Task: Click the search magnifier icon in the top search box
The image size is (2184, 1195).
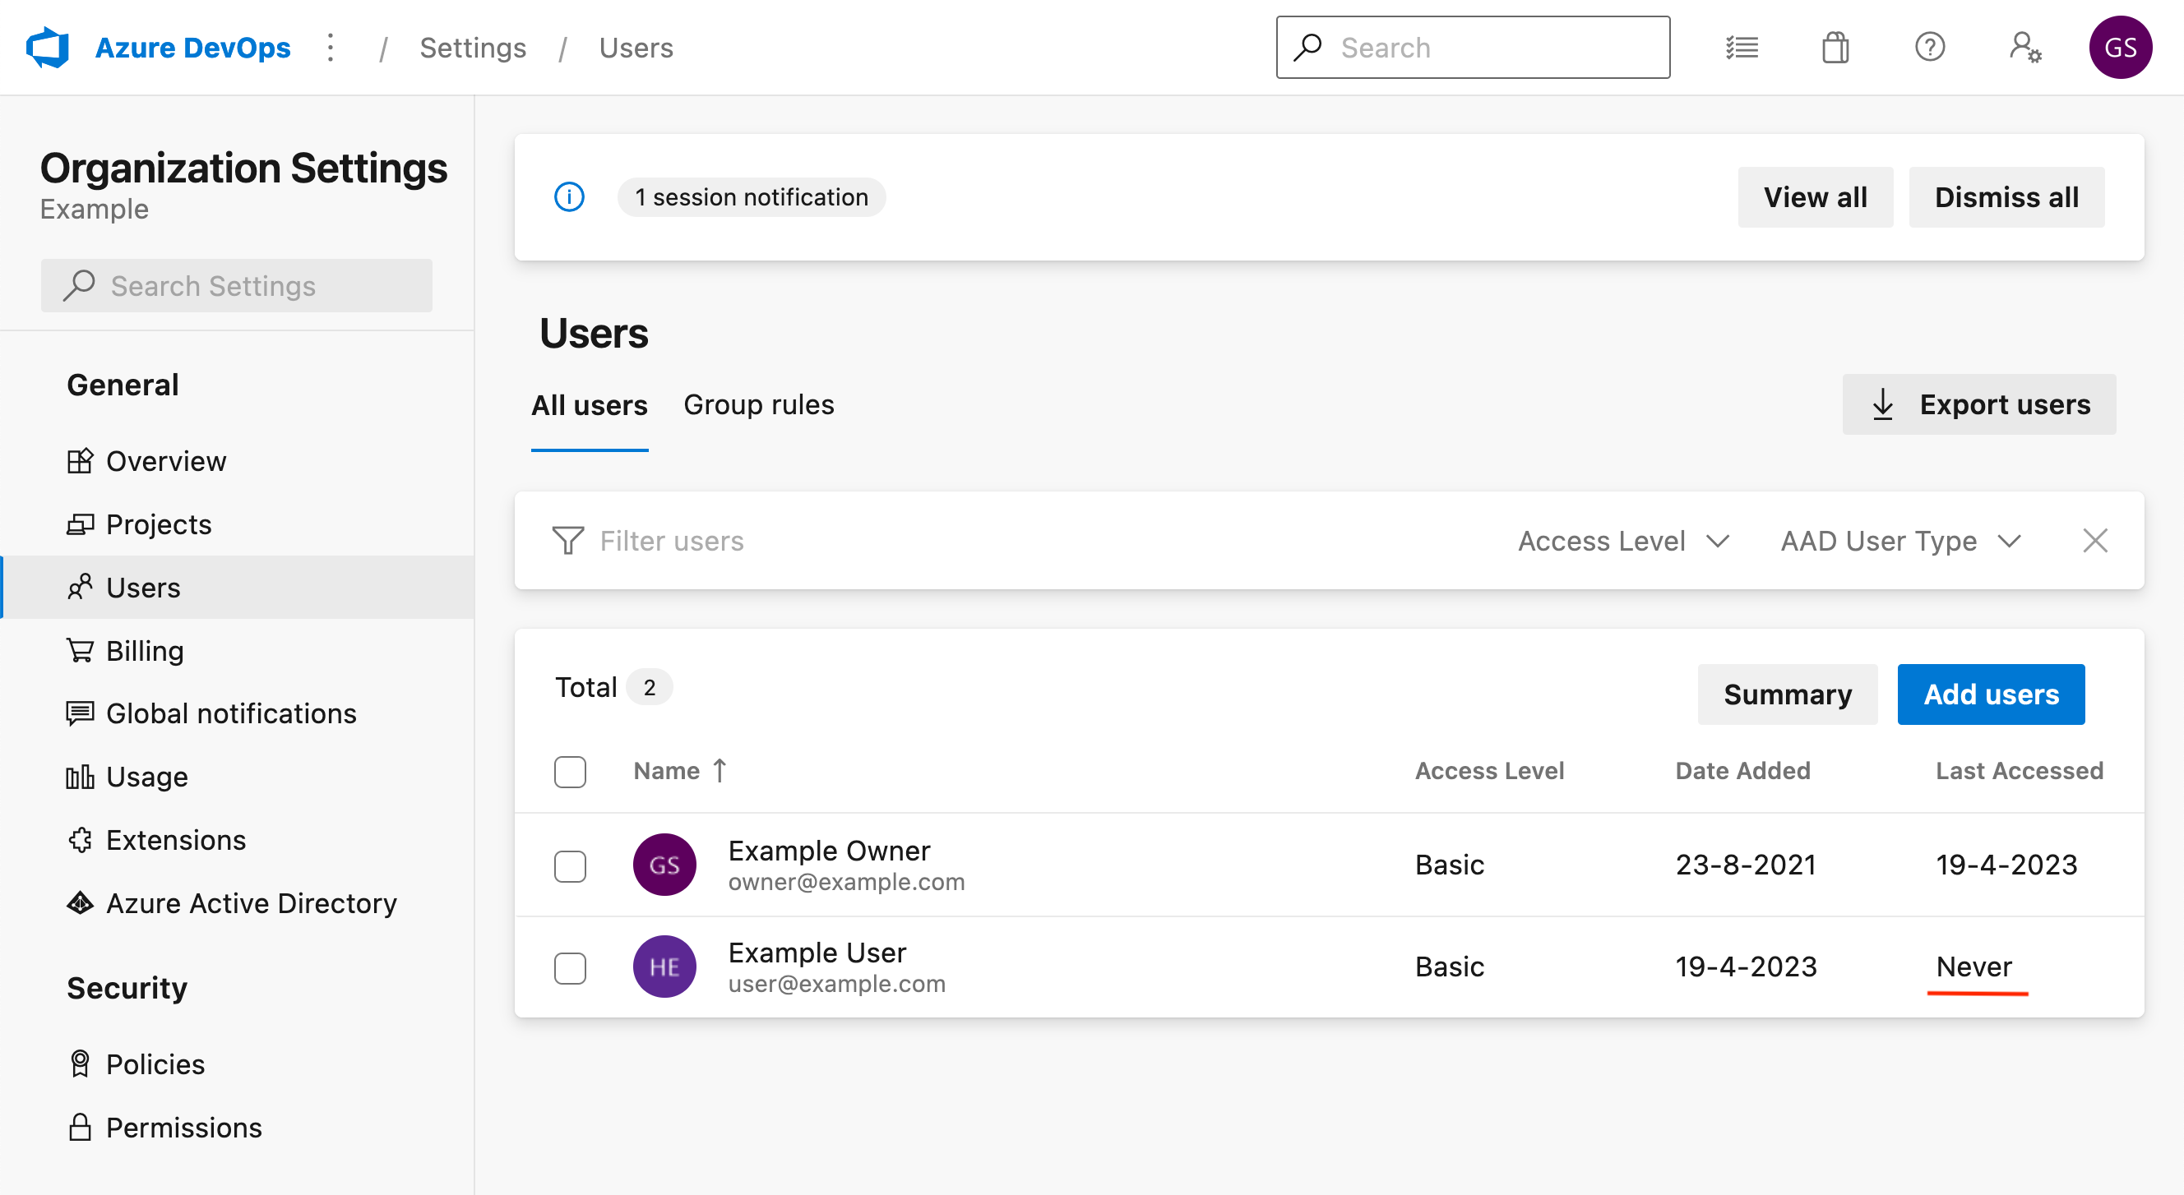Action: [x=1308, y=48]
